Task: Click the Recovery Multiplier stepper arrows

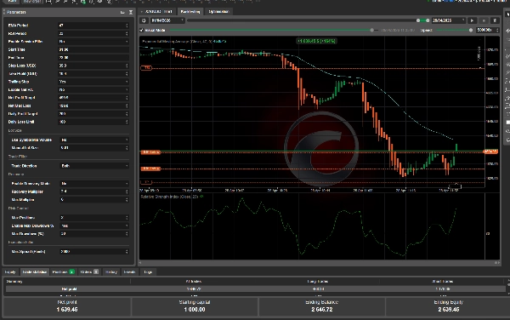Action: point(127,191)
